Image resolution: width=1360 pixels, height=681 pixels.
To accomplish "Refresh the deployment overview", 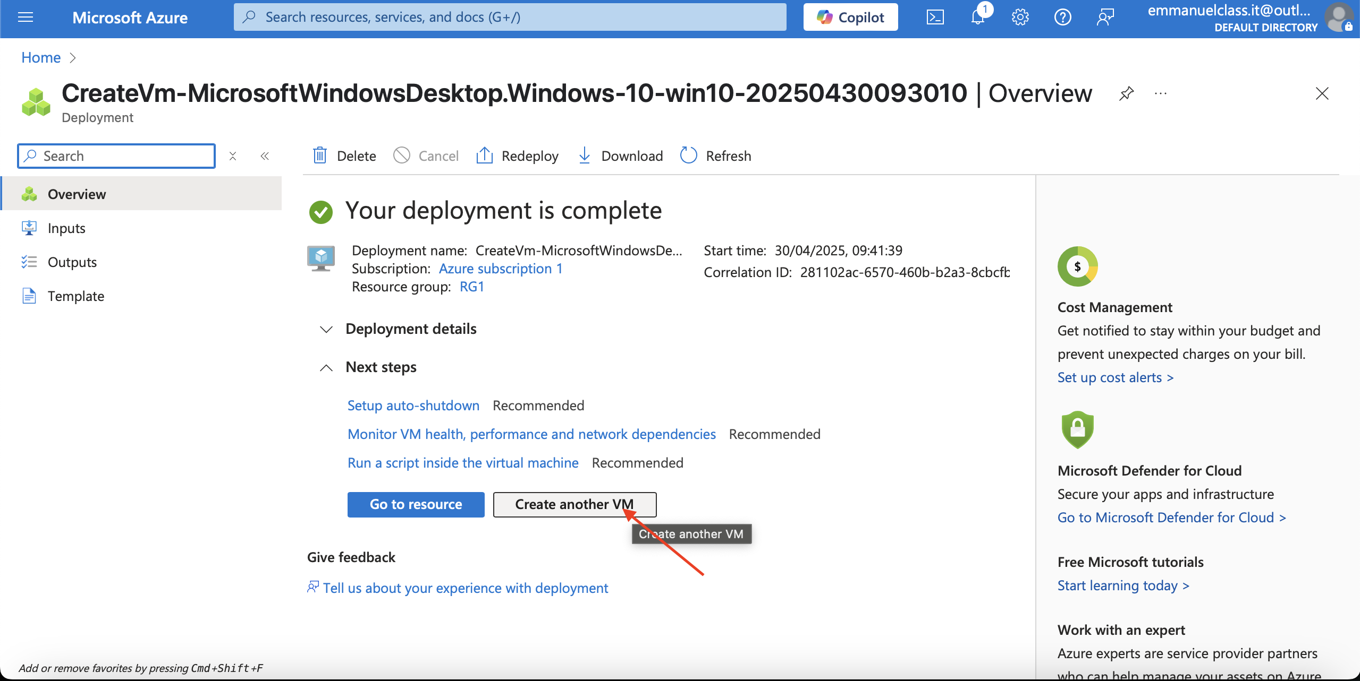I will (716, 156).
